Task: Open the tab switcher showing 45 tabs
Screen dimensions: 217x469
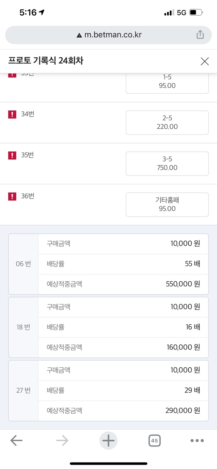Action: tap(154, 441)
